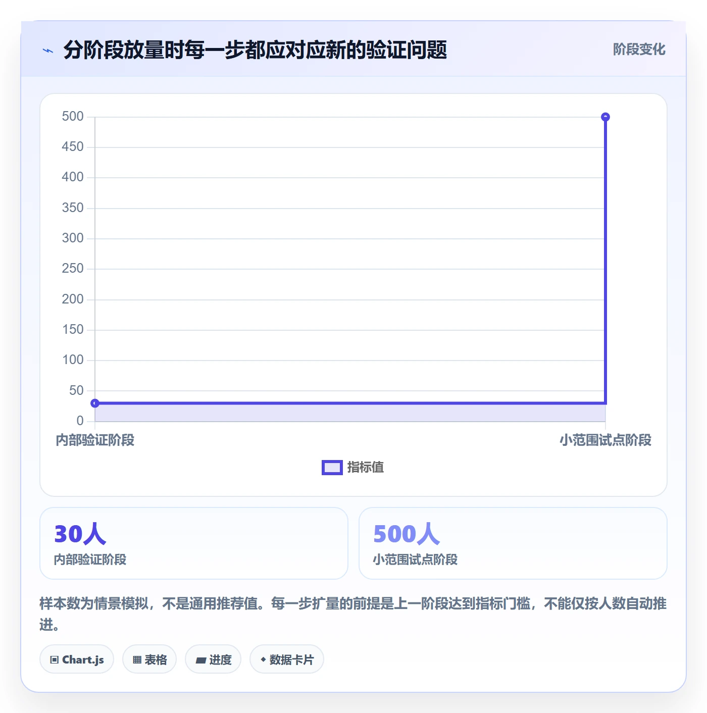707x713 pixels.
Task: Click the title 分阶段放量时每一步都应对应新的验证问题
Action: pyautogui.click(x=256, y=50)
